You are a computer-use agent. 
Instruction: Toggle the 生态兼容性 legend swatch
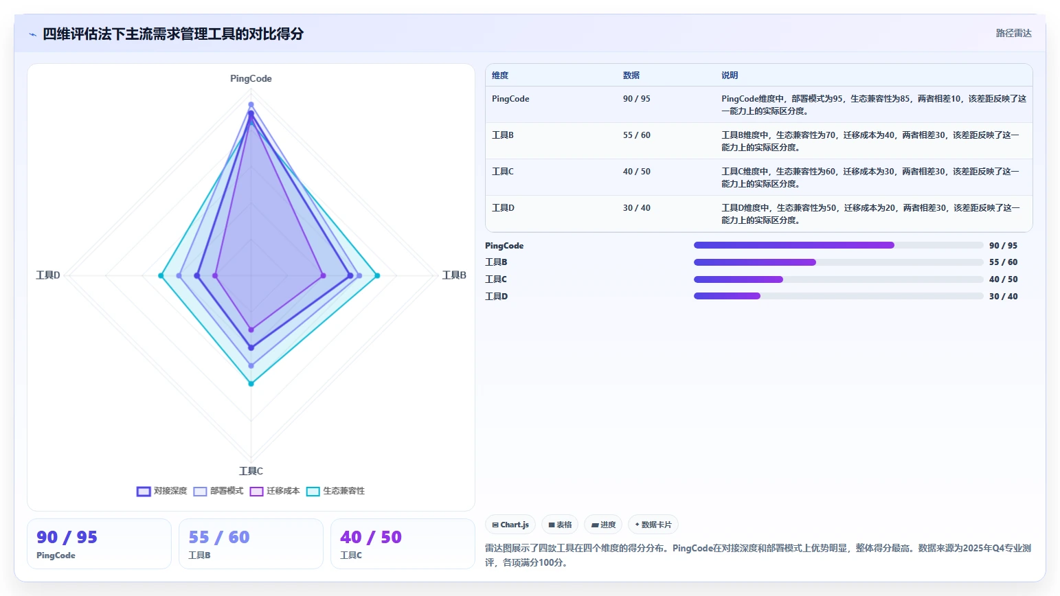click(x=313, y=491)
